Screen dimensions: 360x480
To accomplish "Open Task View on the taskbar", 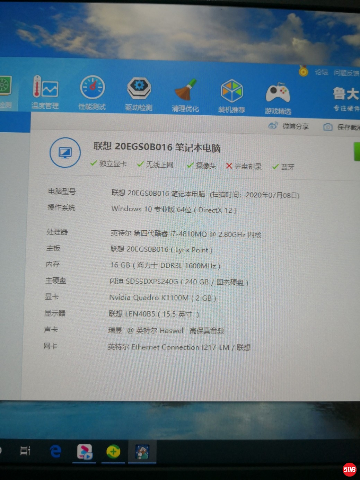I will coord(25,451).
